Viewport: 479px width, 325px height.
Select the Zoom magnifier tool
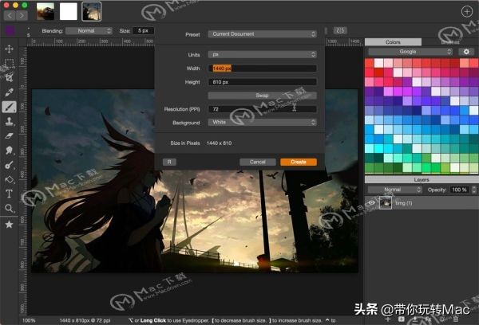pos(9,209)
